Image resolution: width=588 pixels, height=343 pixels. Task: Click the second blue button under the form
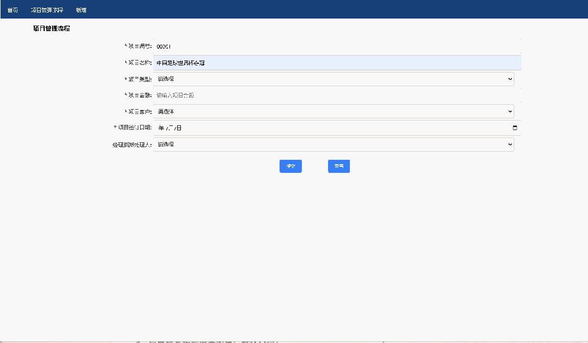coord(339,166)
